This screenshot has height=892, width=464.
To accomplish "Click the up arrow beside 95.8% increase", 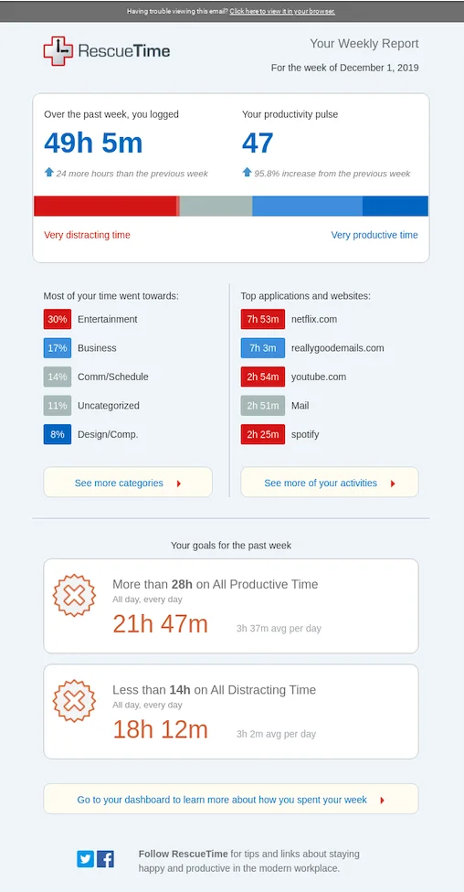I will (247, 172).
